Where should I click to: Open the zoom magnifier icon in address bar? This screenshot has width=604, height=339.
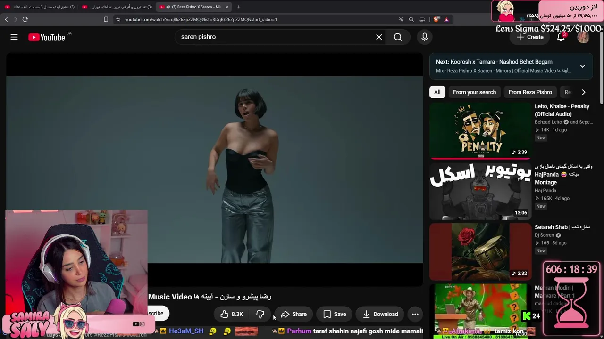(x=411, y=19)
